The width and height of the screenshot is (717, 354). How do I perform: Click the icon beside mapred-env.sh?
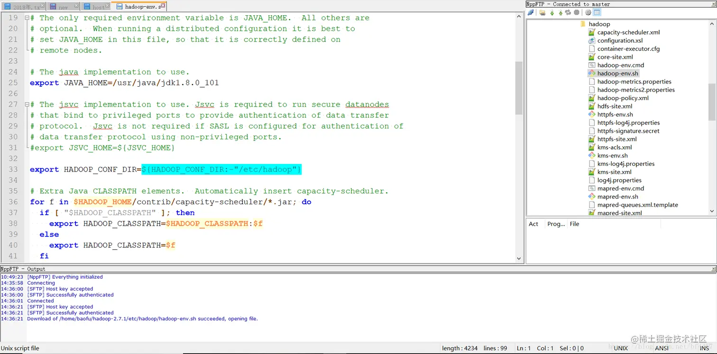[x=591, y=197]
